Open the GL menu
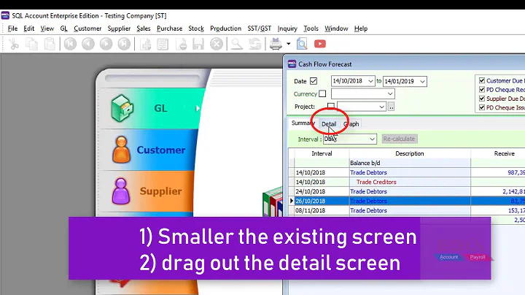 [63, 28]
